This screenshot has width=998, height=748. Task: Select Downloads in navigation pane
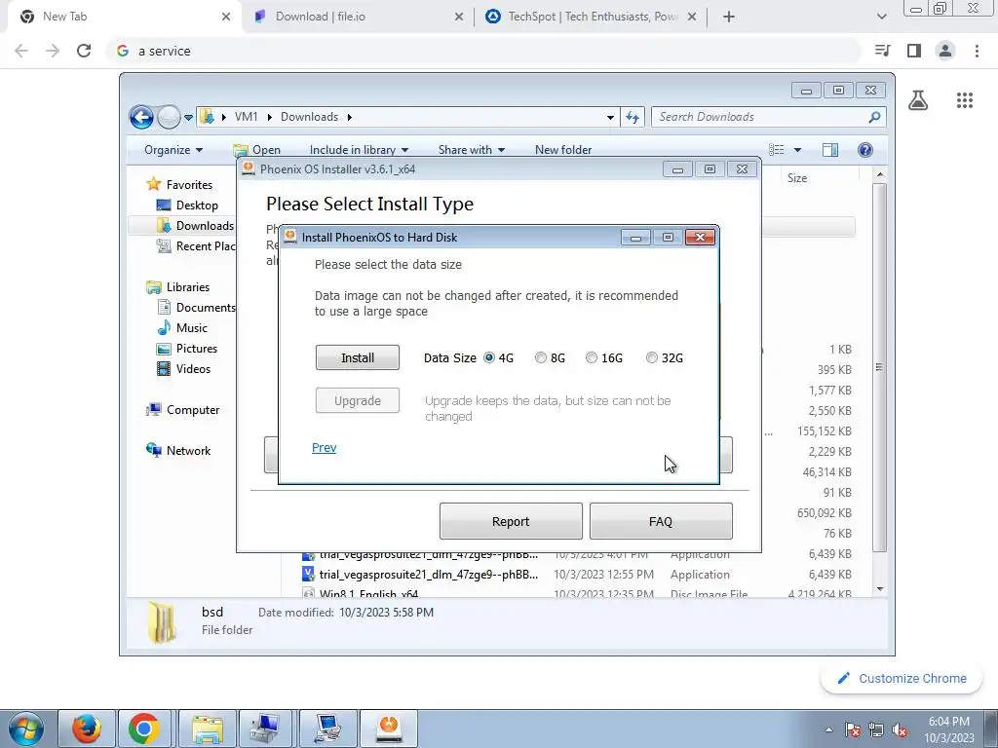pos(195,226)
